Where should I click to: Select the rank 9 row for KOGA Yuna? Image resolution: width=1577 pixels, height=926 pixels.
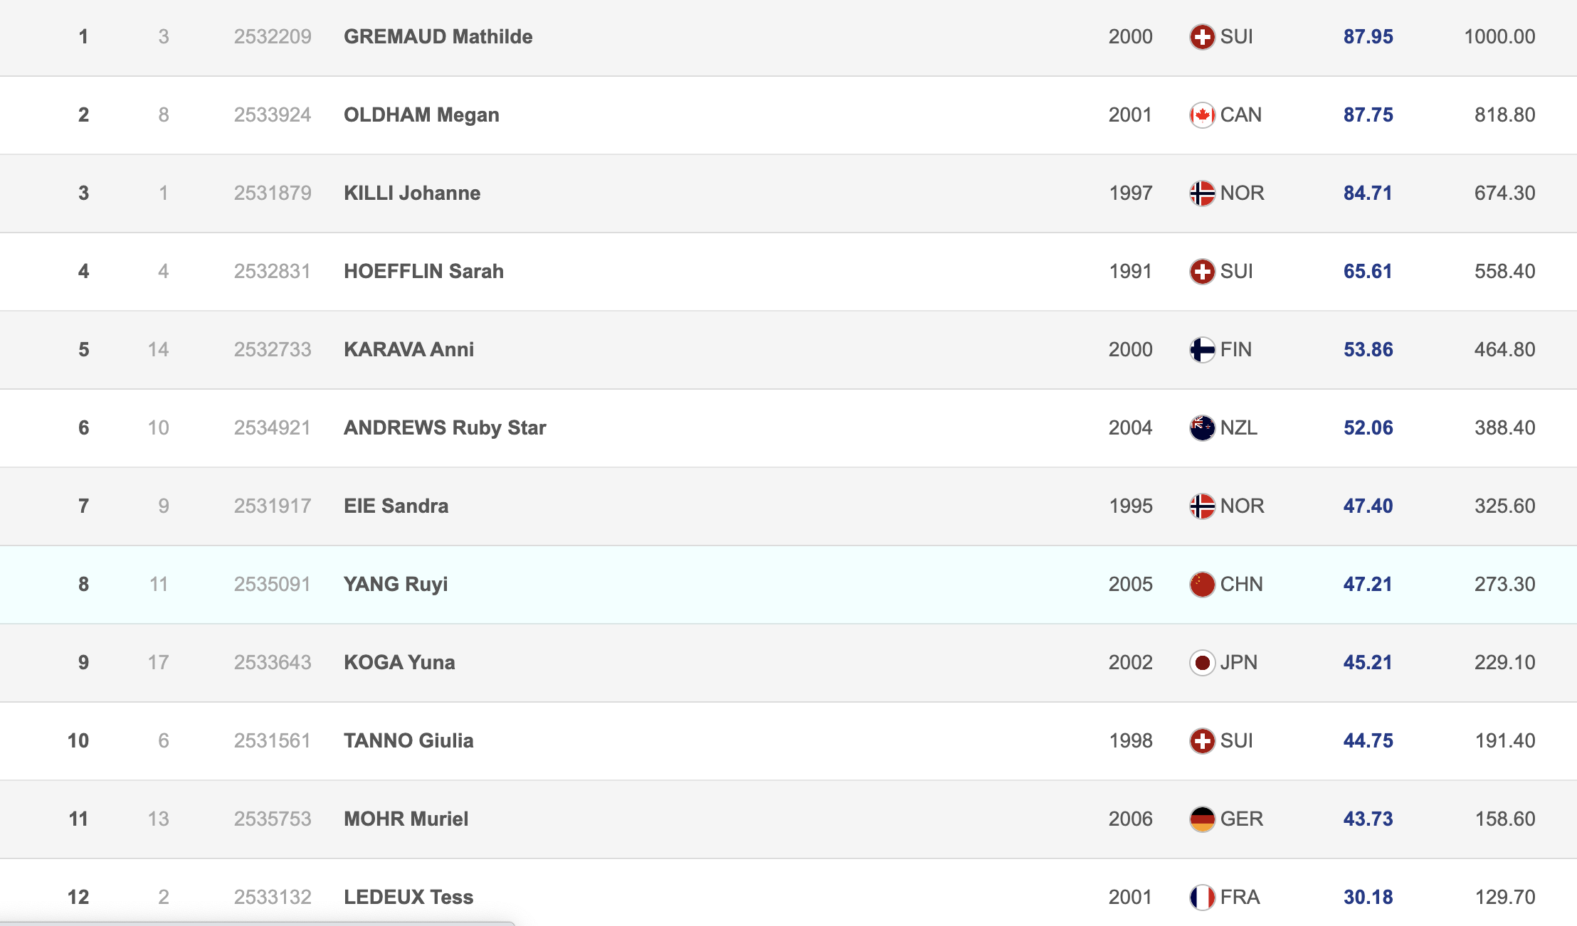(x=83, y=663)
